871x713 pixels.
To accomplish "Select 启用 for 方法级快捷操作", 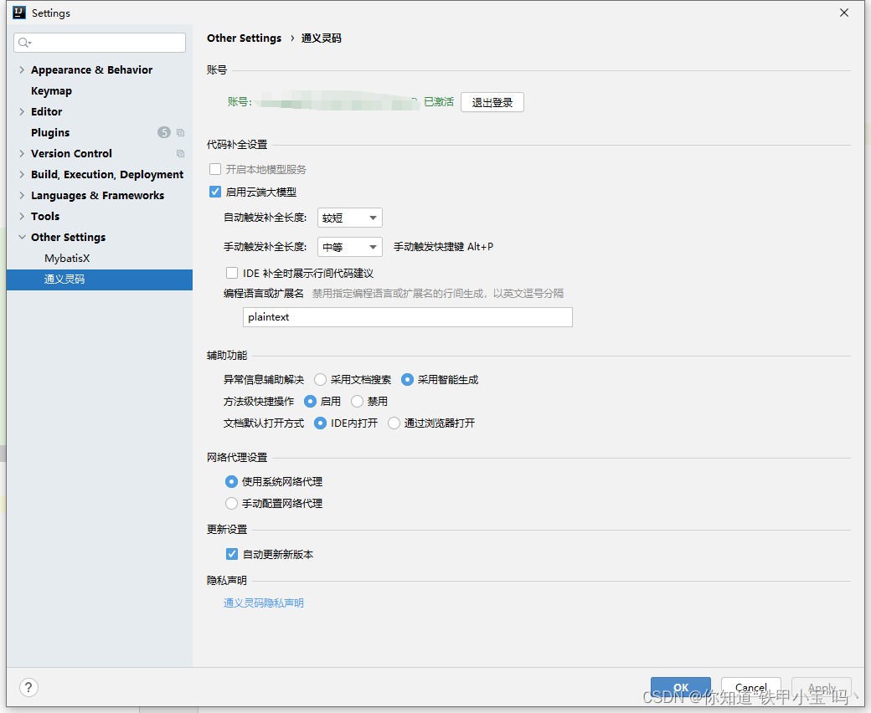I will pyautogui.click(x=310, y=401).
